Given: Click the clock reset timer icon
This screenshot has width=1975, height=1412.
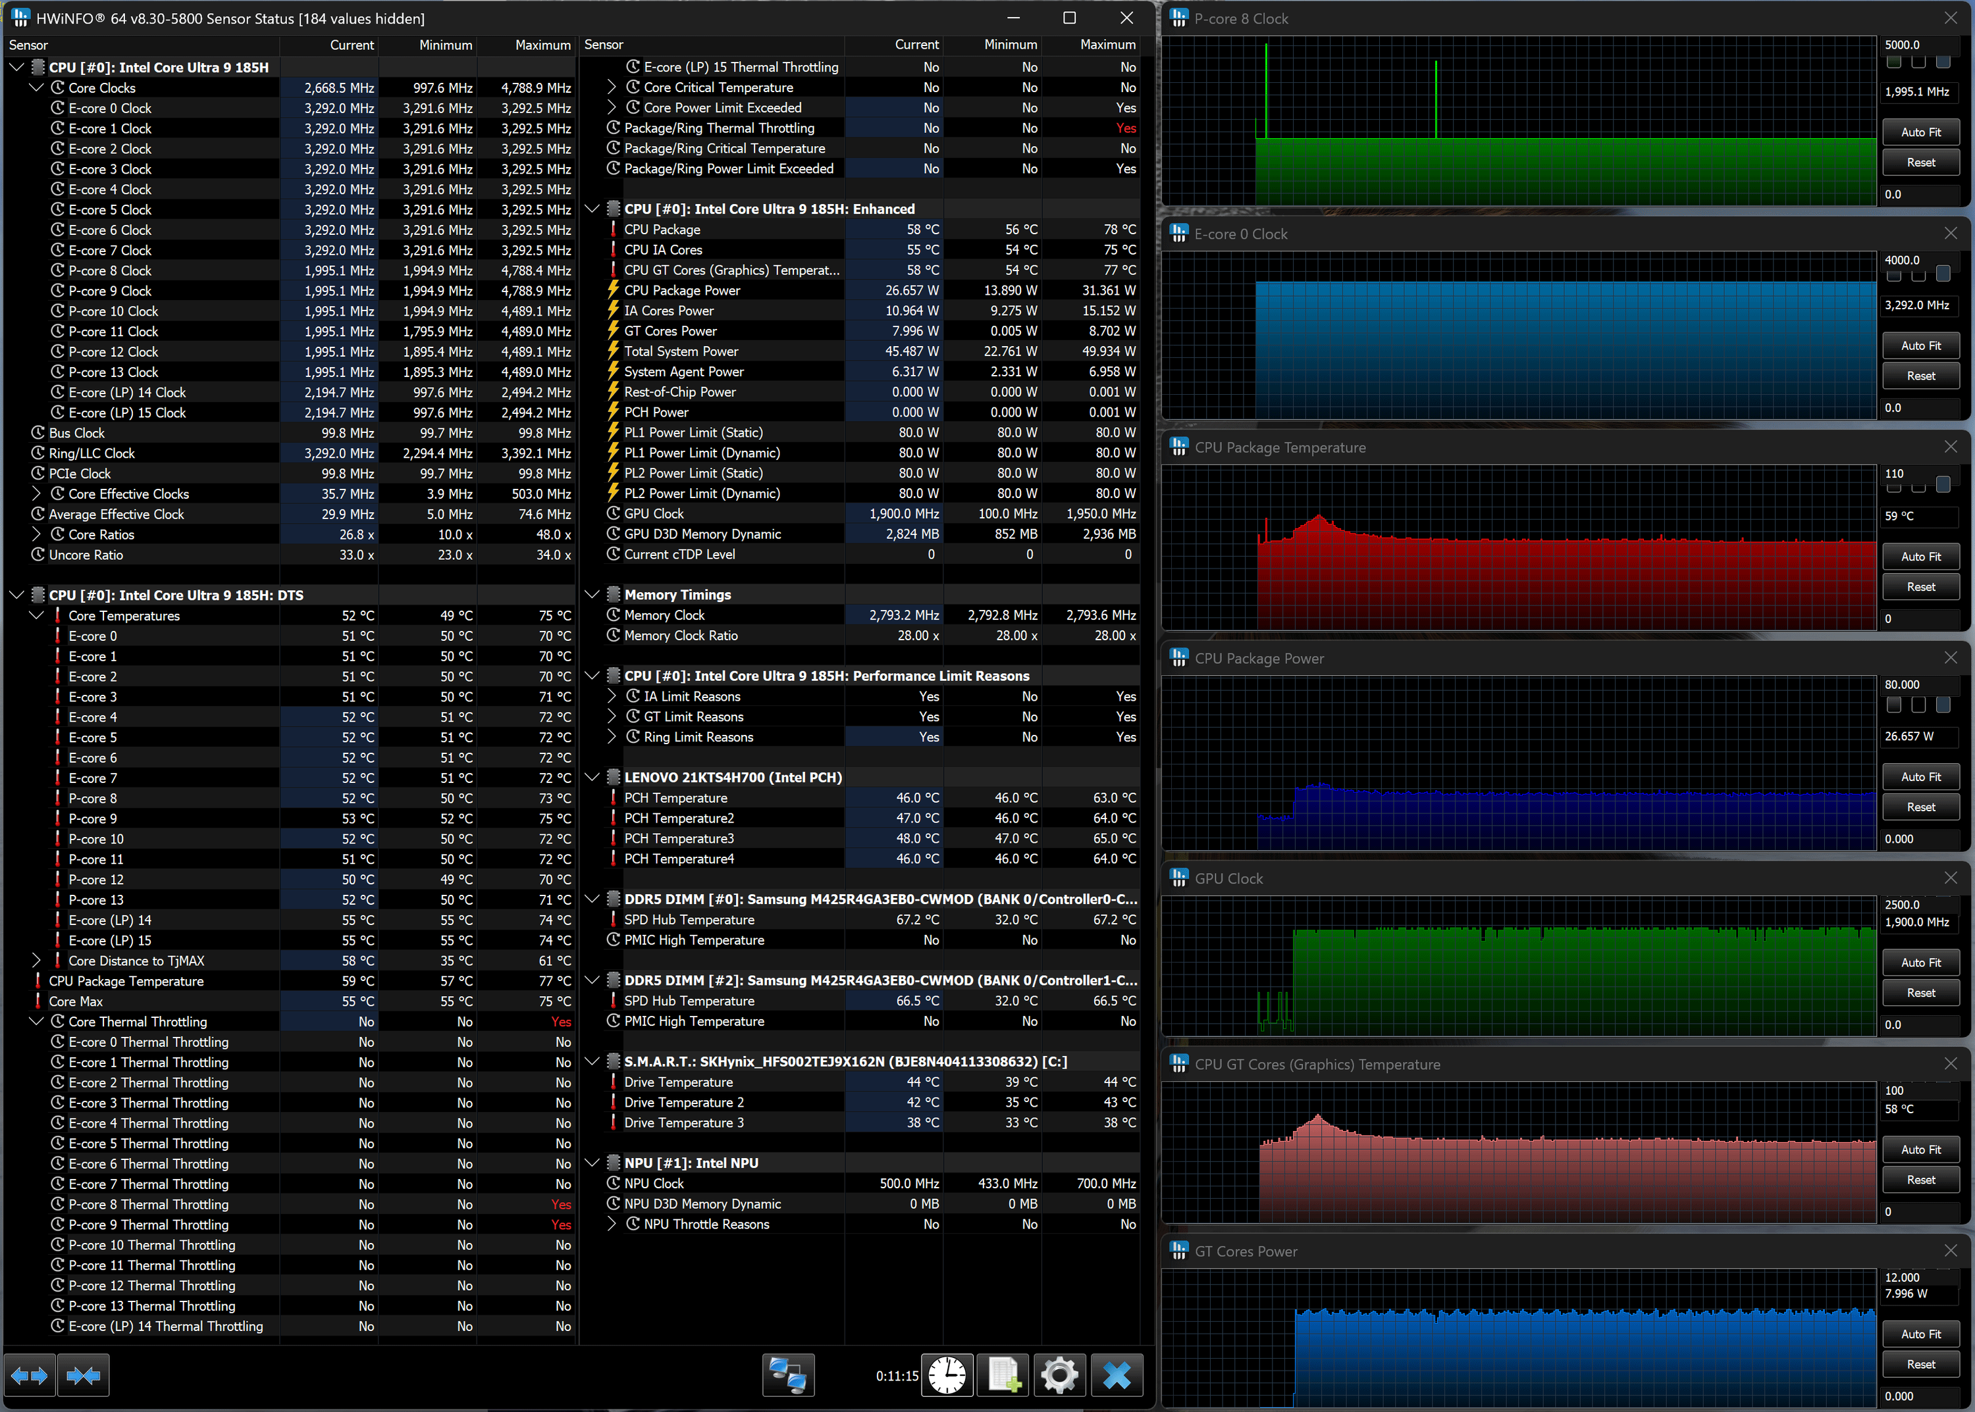Looking at the screenshot, I should pos(947,1375).
